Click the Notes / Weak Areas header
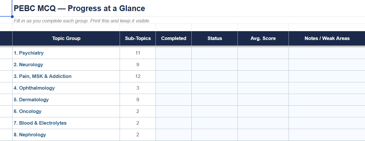The height and width of the screenshot is (141, 365). pyautogui.click(x=327, y=38)
